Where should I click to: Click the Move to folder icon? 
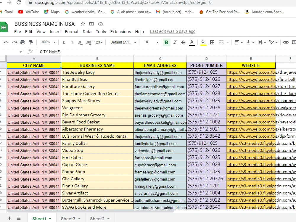(91, 24)
